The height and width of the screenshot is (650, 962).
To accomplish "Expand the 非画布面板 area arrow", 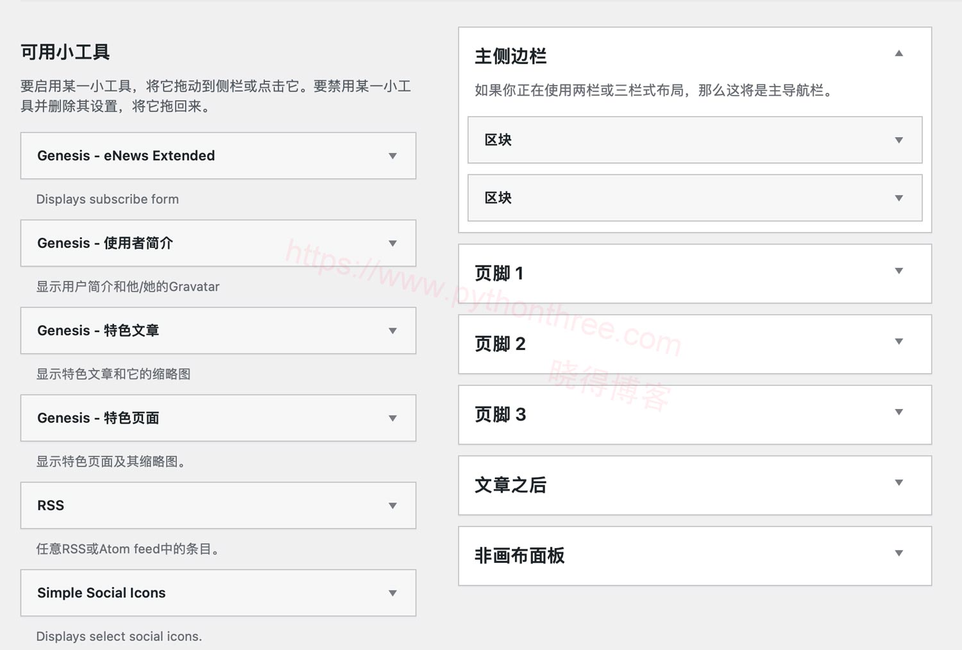I will click(x=899, y=553).
